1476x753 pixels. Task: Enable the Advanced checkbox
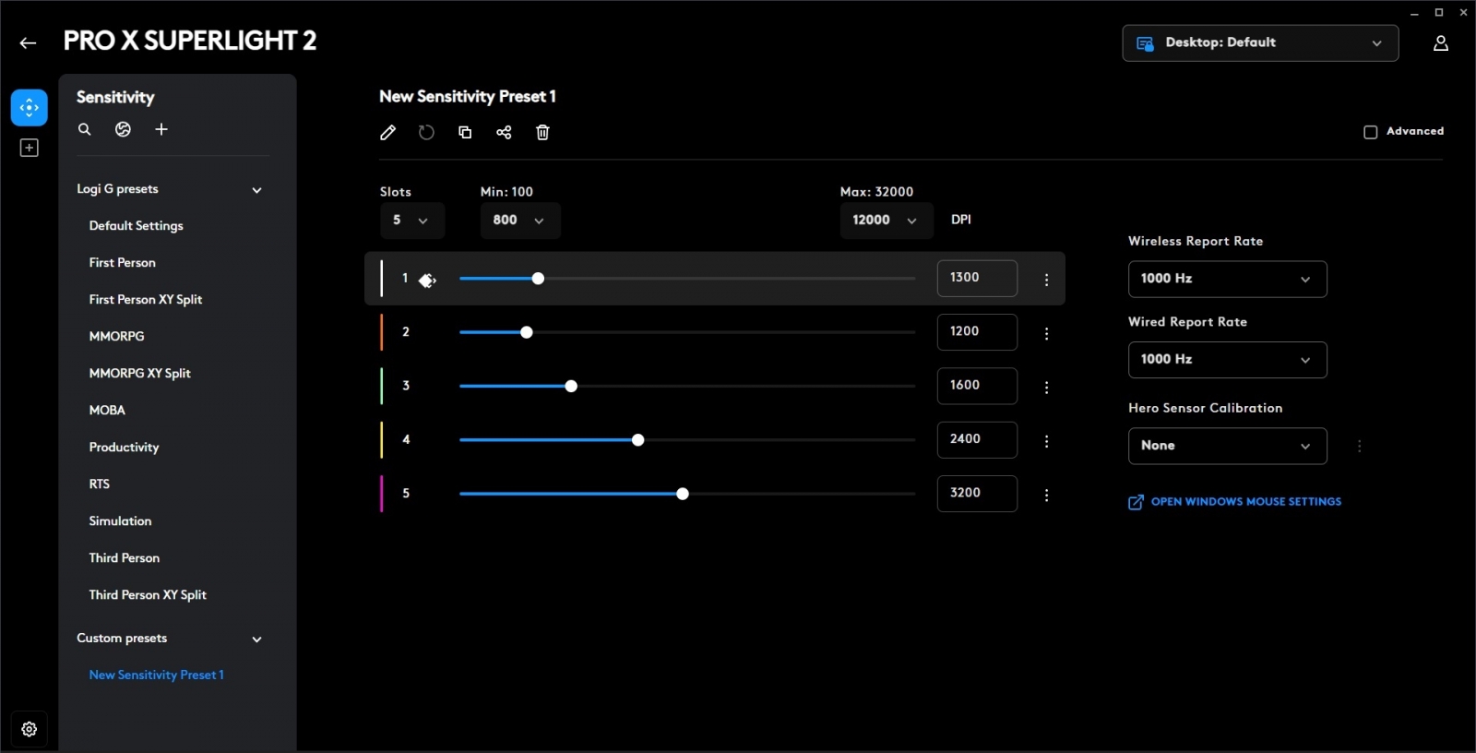tap(1371, 132)
